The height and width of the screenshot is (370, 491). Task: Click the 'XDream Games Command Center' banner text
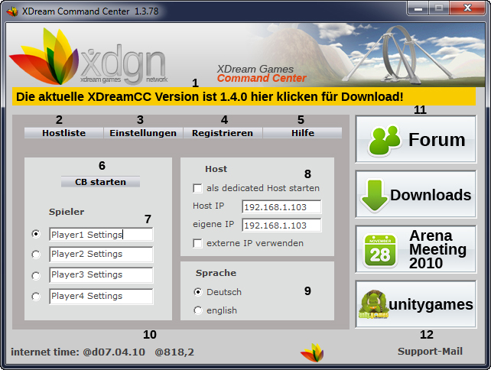coord(262,73)
